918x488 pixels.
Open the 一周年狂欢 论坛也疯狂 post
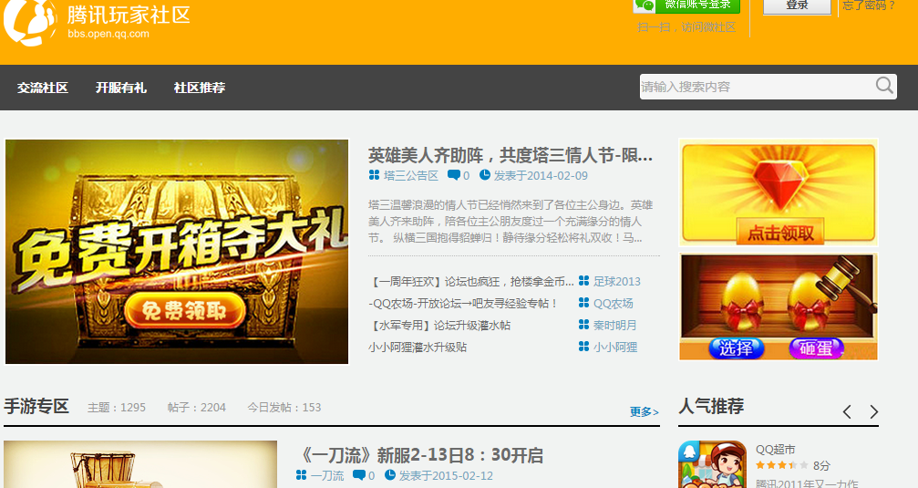click(x=470, y=282)
